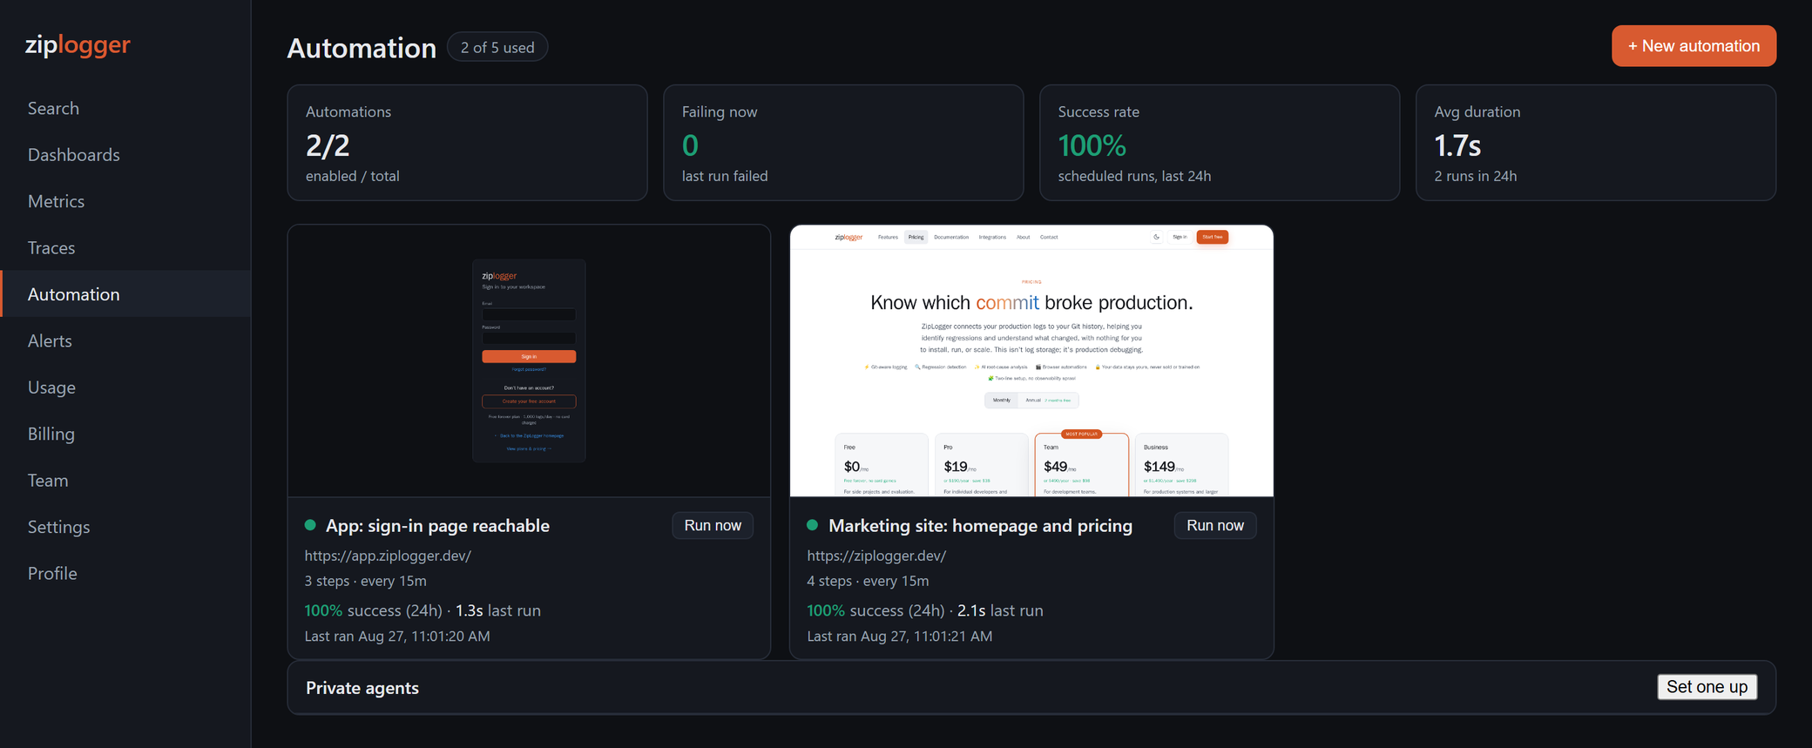1812x748 pixels.
Task: Set up a private agent
Action: tap(1707, 687)
